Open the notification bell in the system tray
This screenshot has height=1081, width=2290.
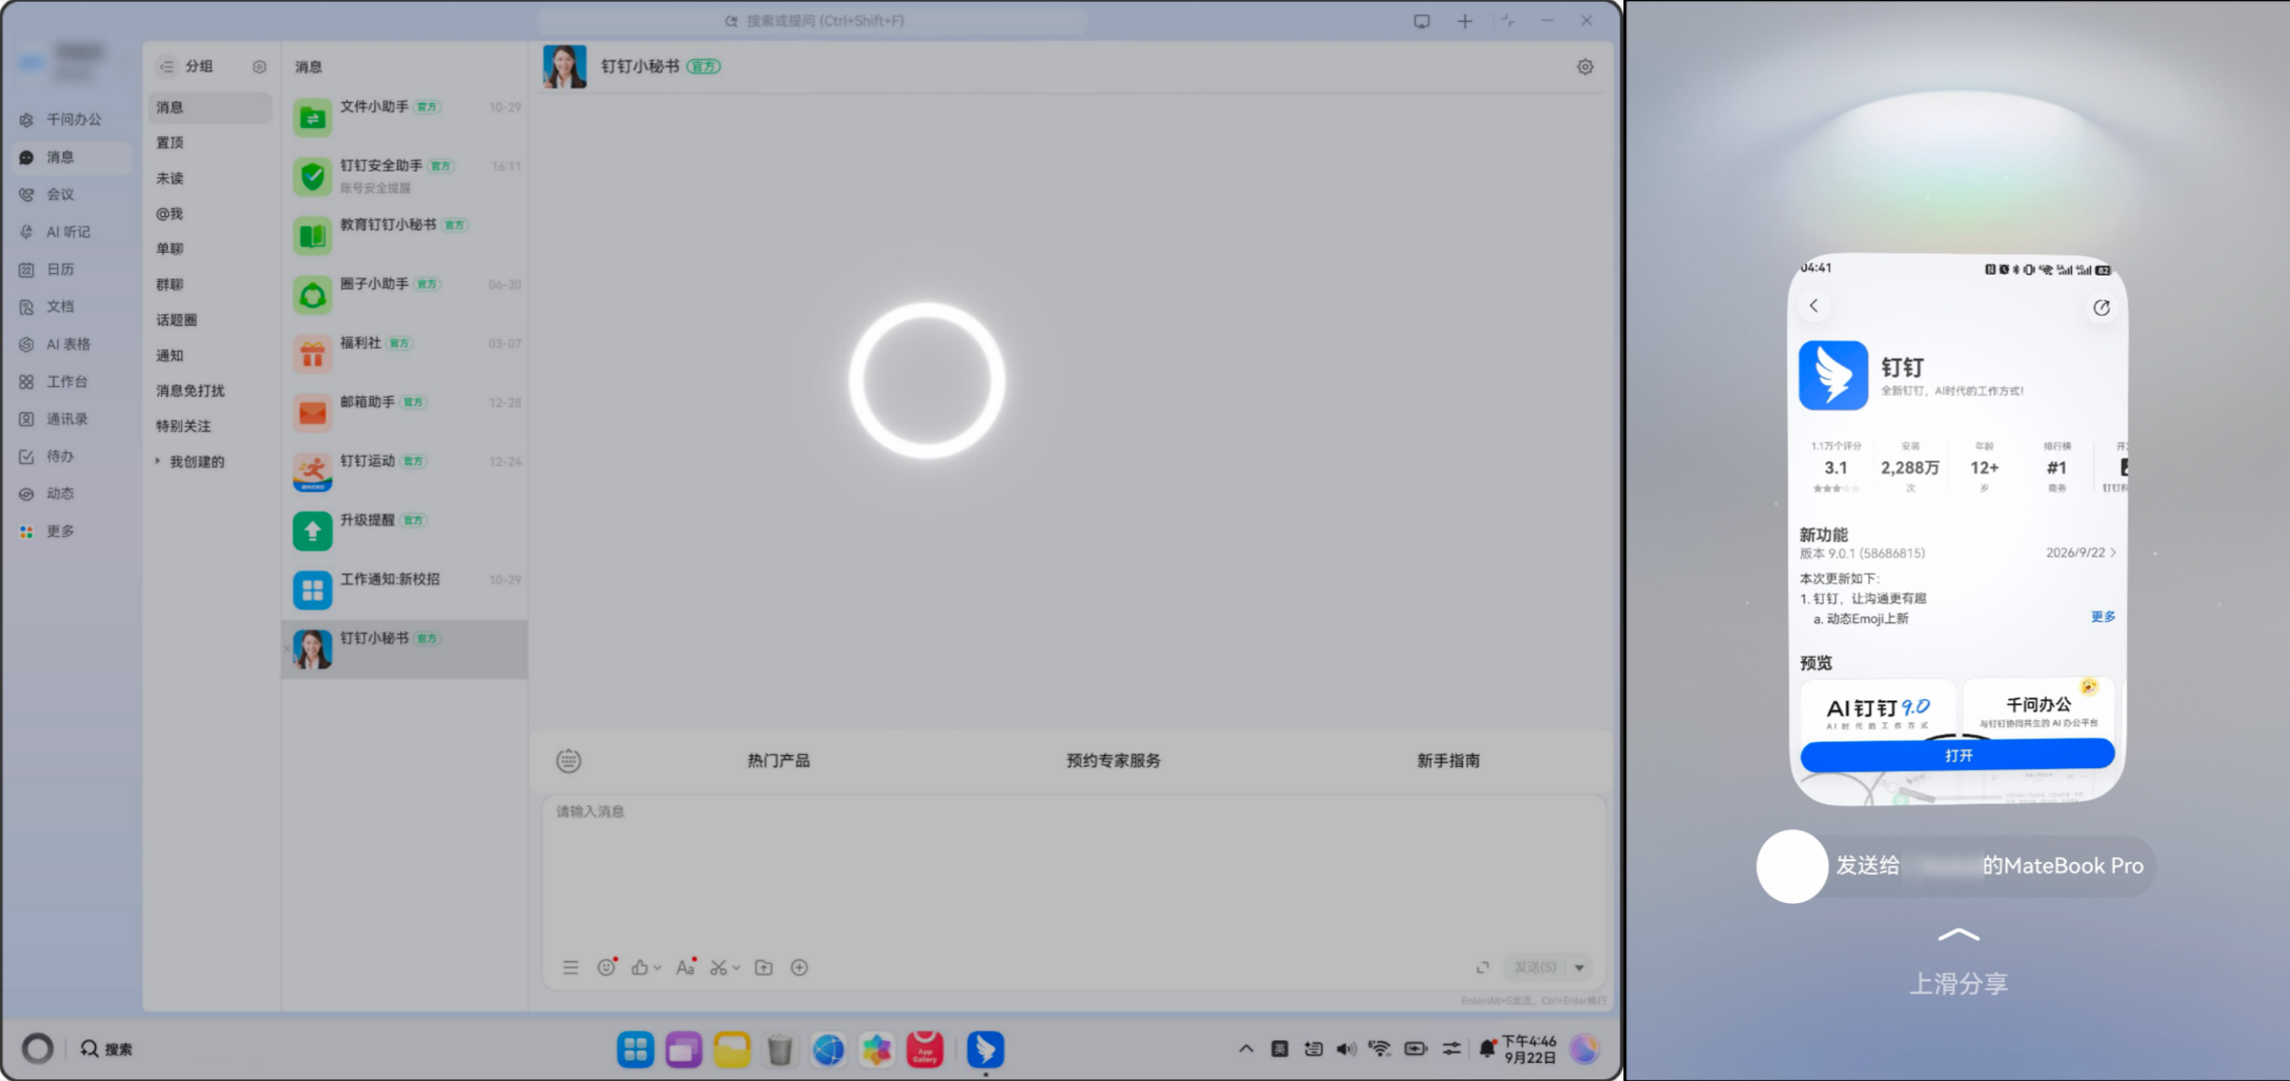pyautogui.click(x=1487, y=1049)
